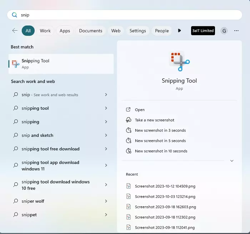Select the Apps filter tab

tap(65, 31)
